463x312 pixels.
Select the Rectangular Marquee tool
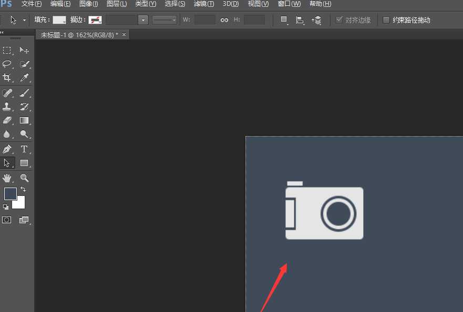click(7, 50)
